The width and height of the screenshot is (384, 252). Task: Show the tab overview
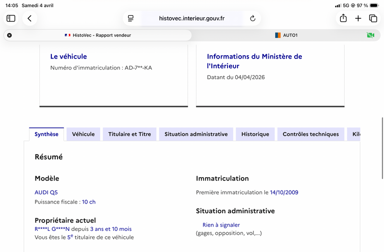click(x=373, y=18)
